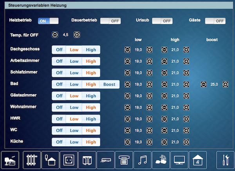Click the 25,0 boost value for Bad
Image resolution: width=235 pixels, height=171 pixels.
coord(214,84)
